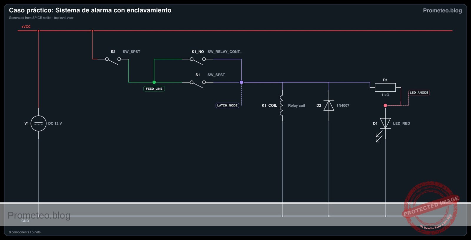Screen dimensions: 471x240
Task: Click the D1 reference designator
Action: click(375, 124)
